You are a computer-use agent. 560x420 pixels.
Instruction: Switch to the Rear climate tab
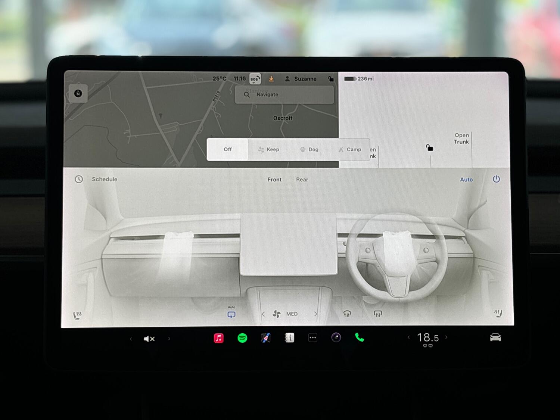click(x=302, y=180)
